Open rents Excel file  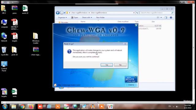pos(14,93)
